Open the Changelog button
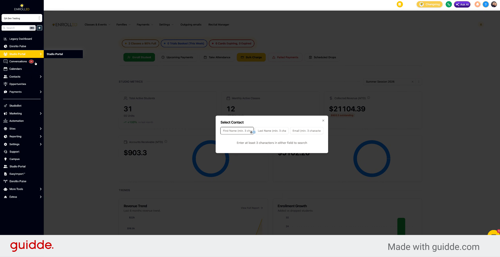Image resolution: width=500 pixels, height=257 pixels. point(429,4)
